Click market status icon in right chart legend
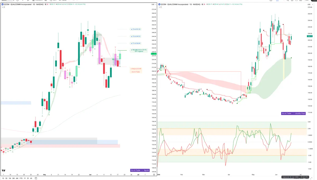317x180 pixels. point(202,4)
